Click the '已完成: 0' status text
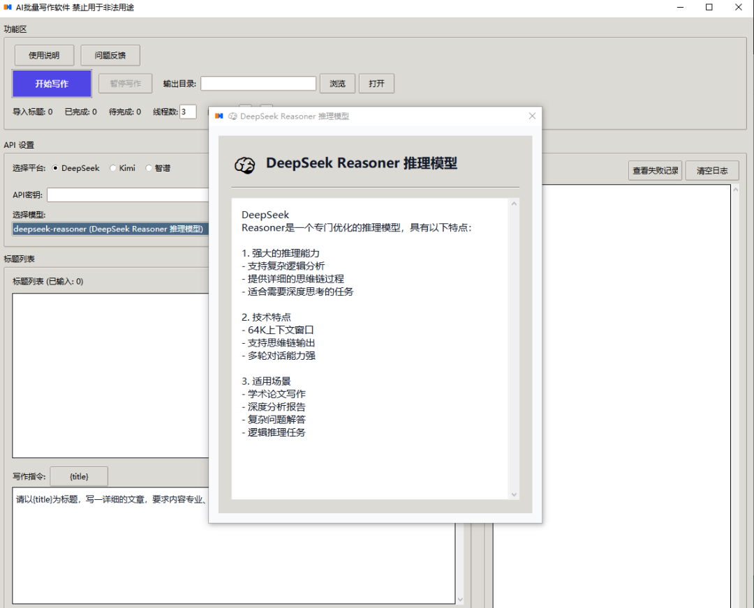Viewport: 754px width, 608px height. [x=81, y=112]
